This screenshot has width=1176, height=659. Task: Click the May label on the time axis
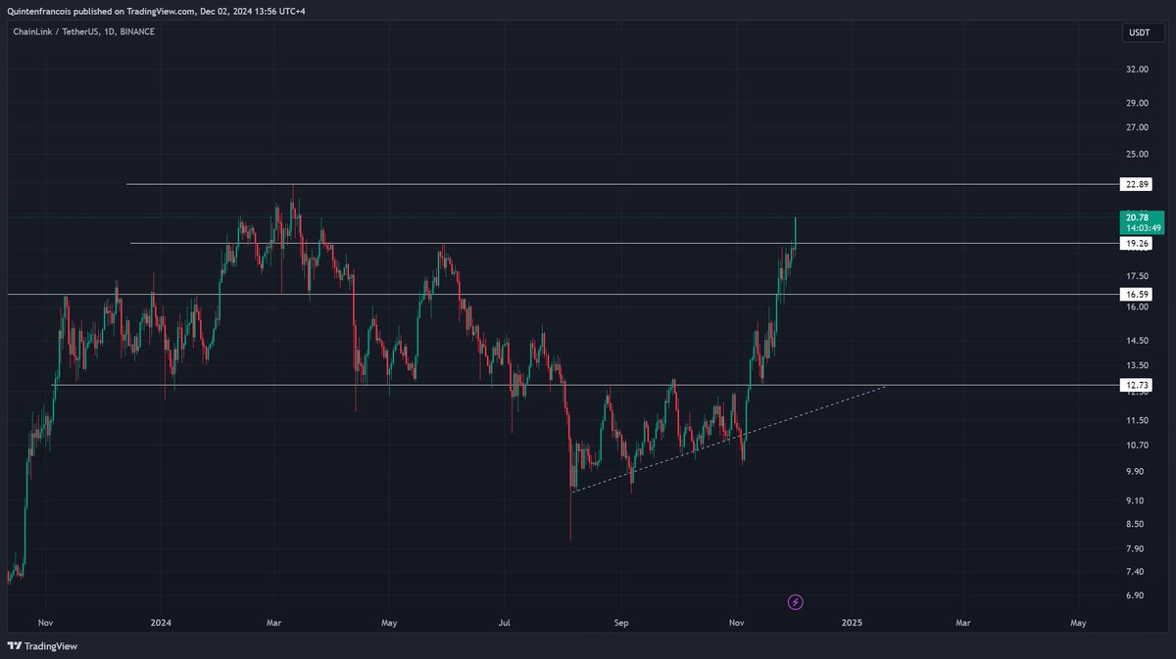point(389,622)
